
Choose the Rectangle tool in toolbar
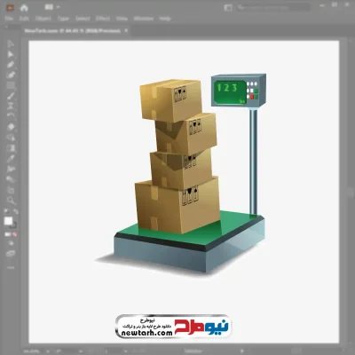11,85
